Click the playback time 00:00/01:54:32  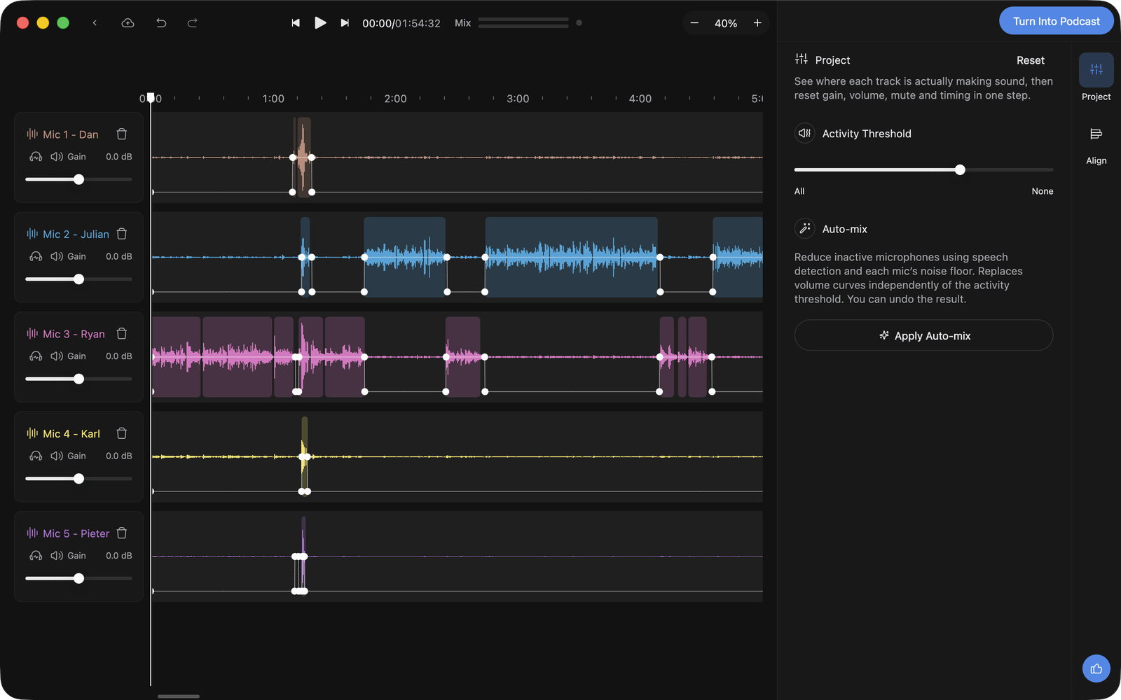(401, 23)
